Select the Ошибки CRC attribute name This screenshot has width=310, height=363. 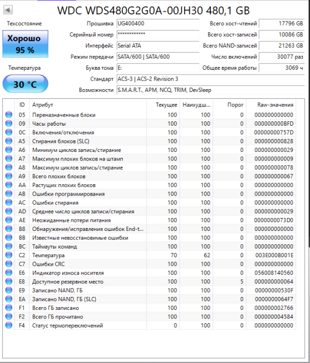pos(49,264)
